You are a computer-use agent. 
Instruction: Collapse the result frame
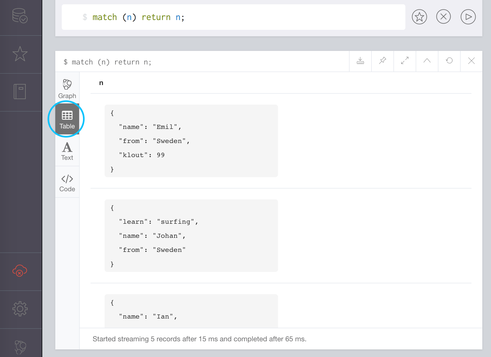[427, 61]
